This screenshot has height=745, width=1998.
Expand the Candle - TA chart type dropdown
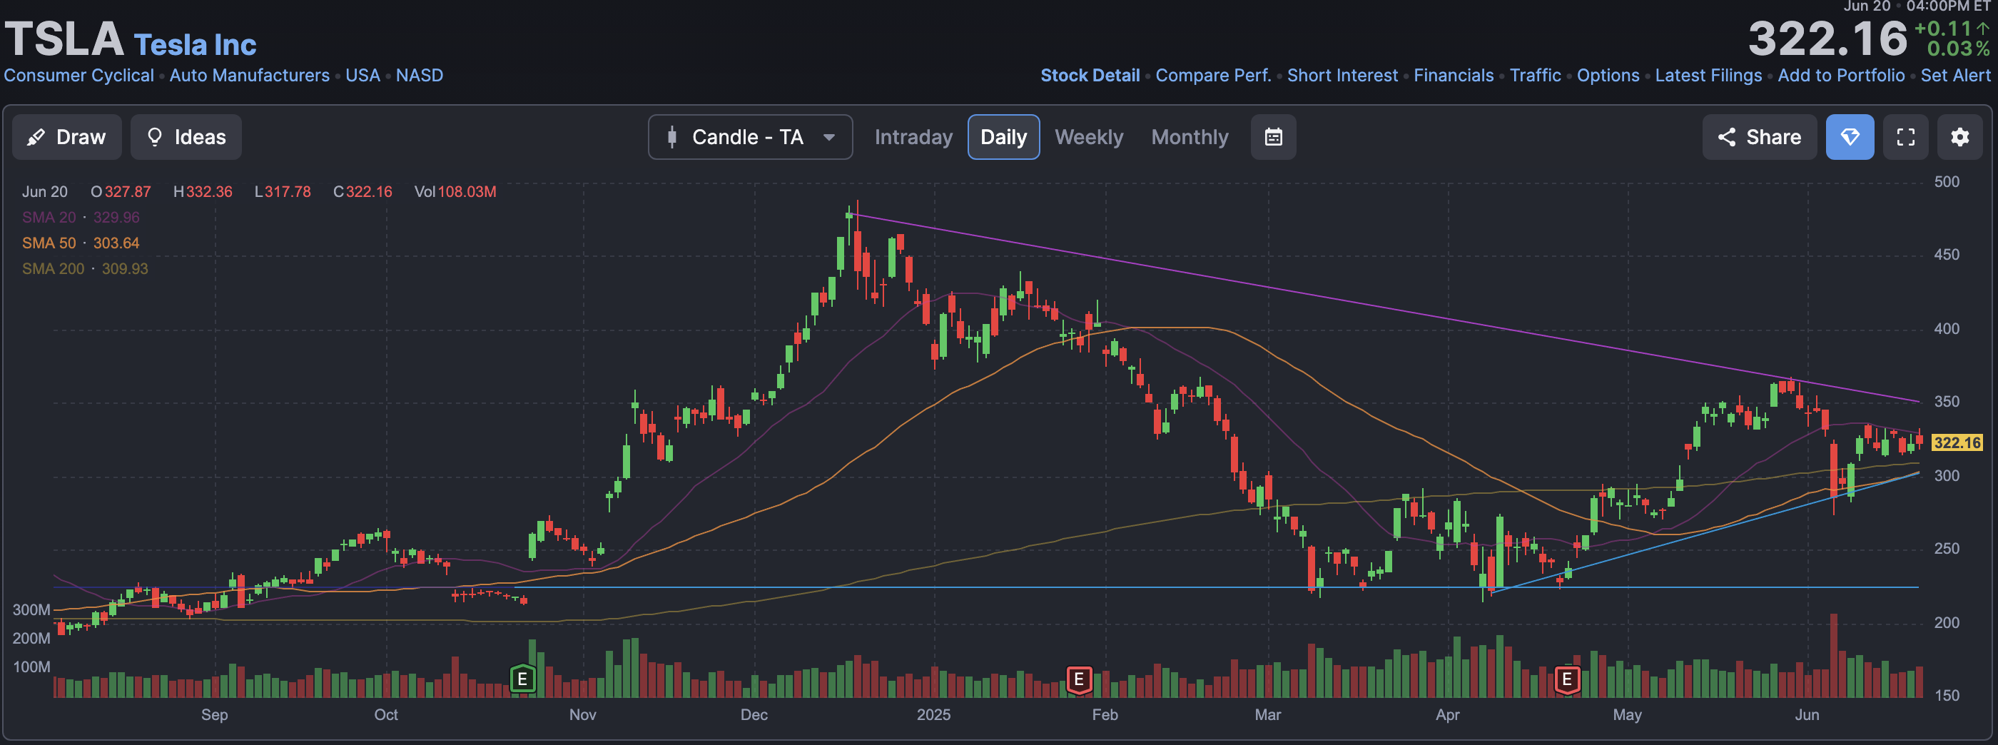click(x=750, y=137)
